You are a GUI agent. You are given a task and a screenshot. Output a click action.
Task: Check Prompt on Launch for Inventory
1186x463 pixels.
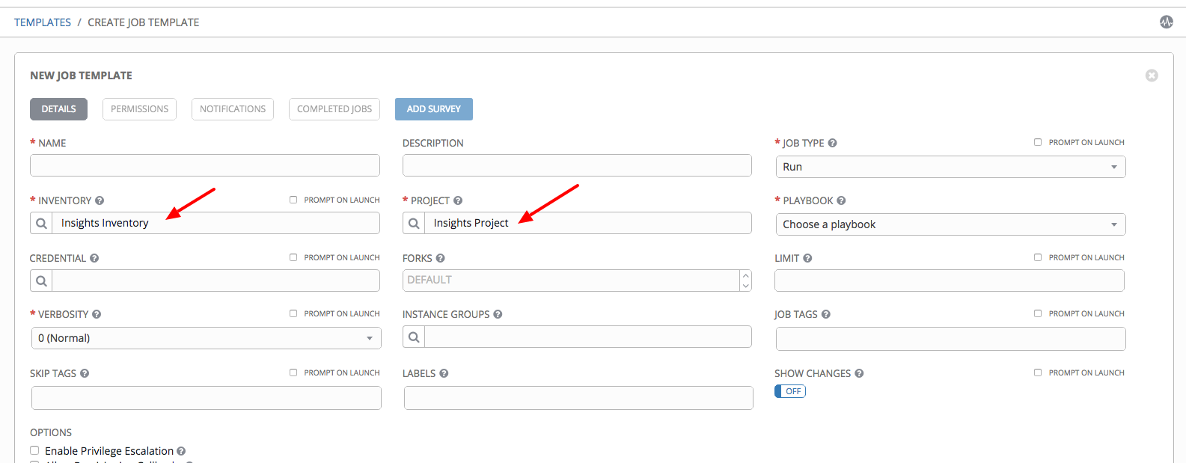click(293, 200)
